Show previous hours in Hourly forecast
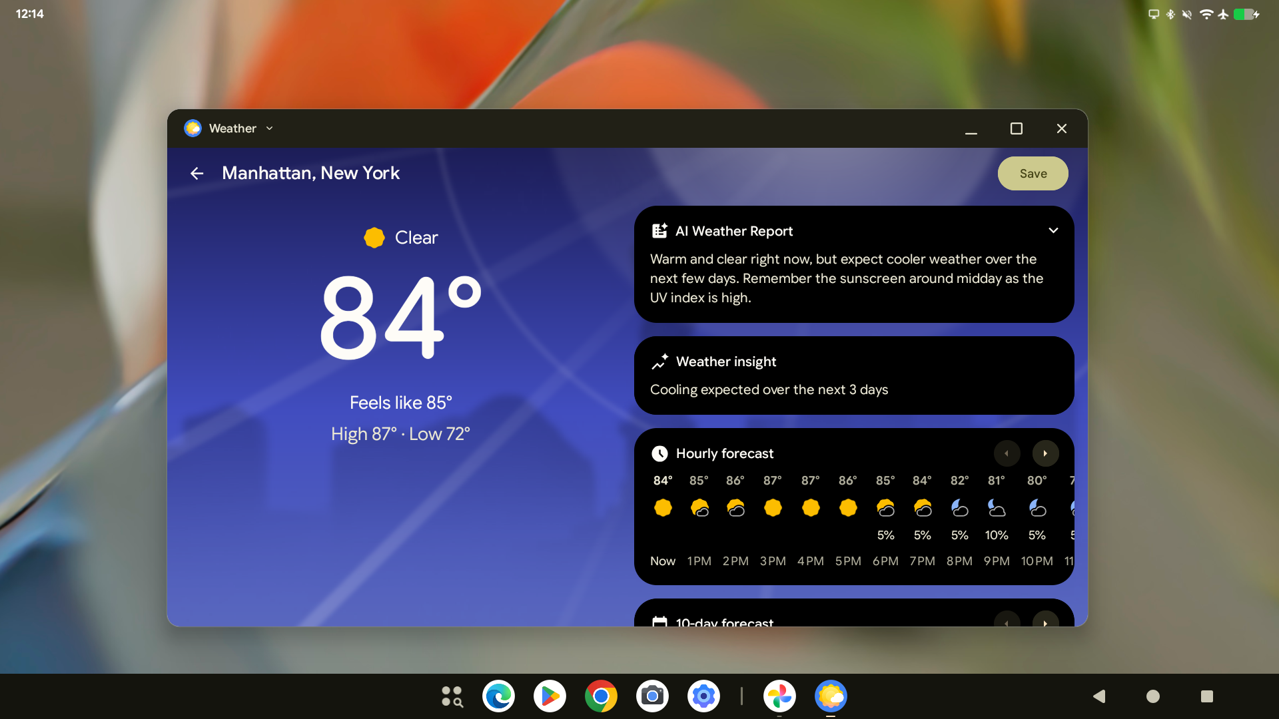The image size is (1279, 719). click(1007, 453)
